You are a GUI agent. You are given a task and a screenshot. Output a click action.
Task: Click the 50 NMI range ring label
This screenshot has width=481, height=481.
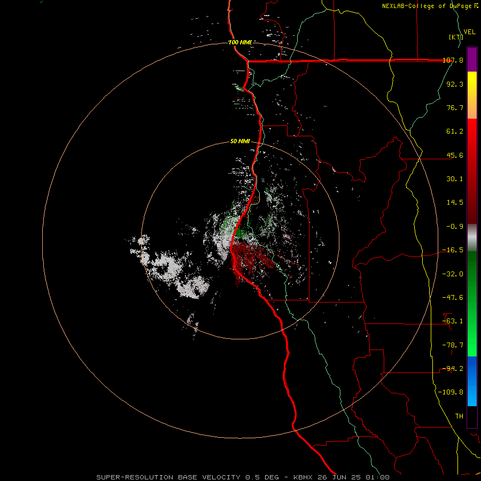click(240, 141)
